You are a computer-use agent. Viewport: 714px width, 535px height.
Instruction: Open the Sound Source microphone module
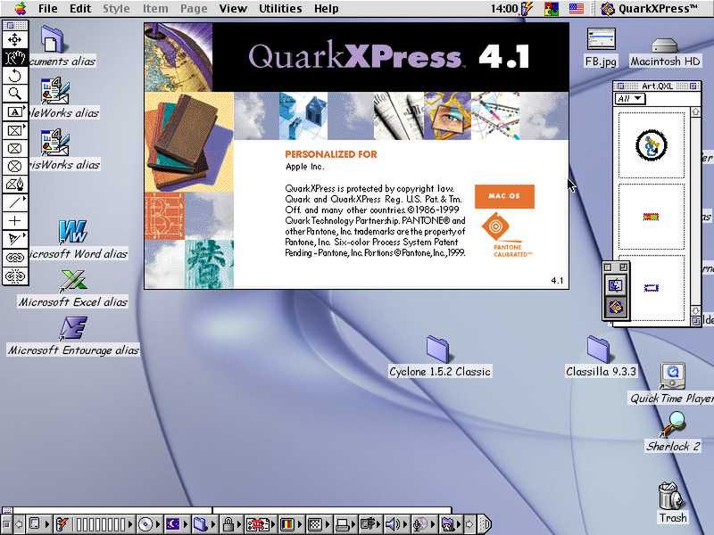click(423, 524)
